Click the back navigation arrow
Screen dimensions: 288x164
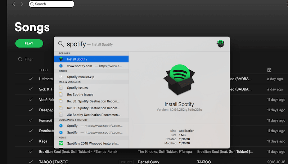click(x=14, y=4)
